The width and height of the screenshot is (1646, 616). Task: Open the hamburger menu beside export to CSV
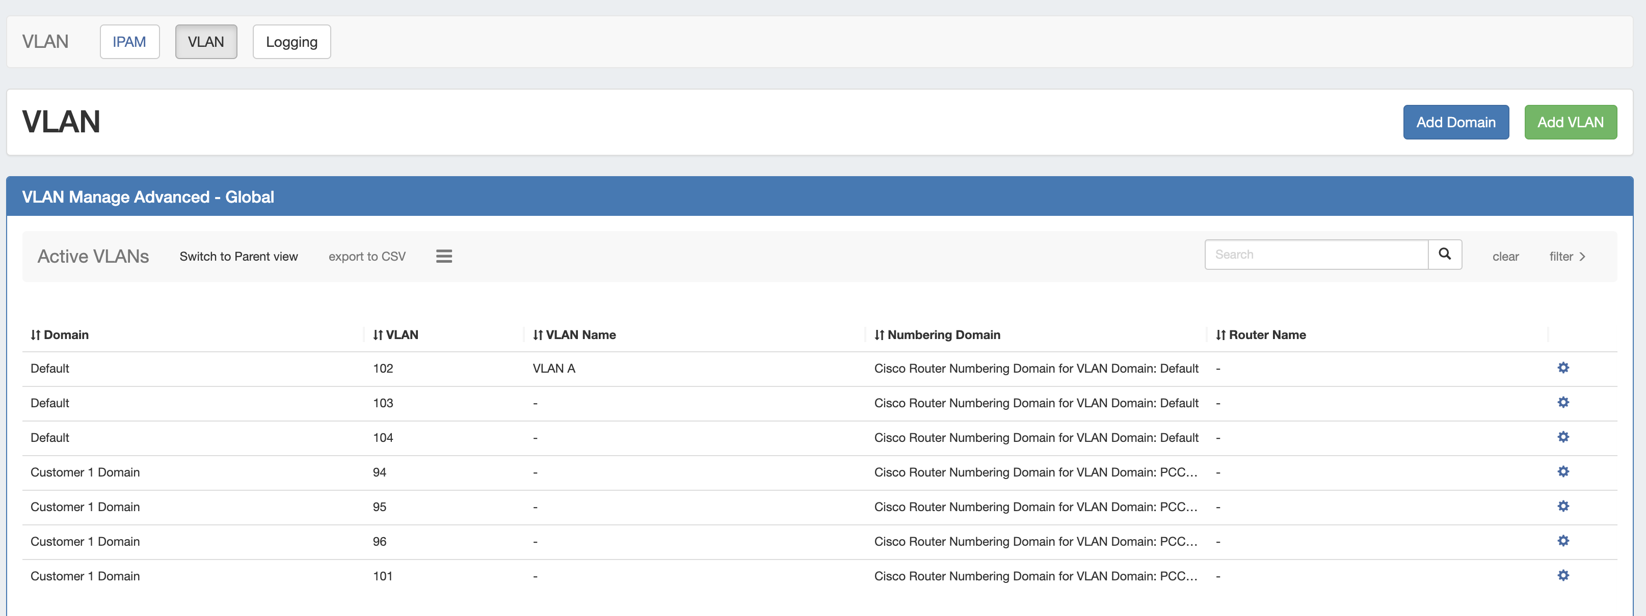[x=443, y=256]
